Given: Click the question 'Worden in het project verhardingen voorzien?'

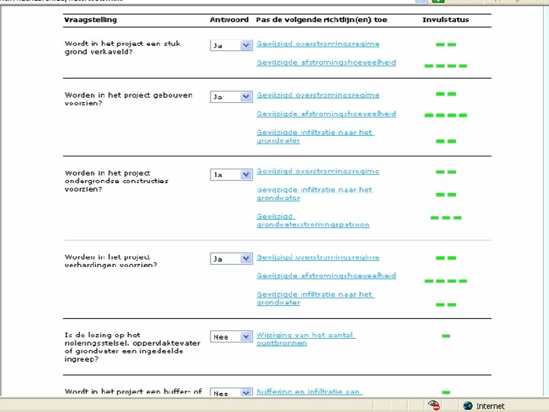Looking at the screenshot, I should pyautogui.click(x=111, y=261).
